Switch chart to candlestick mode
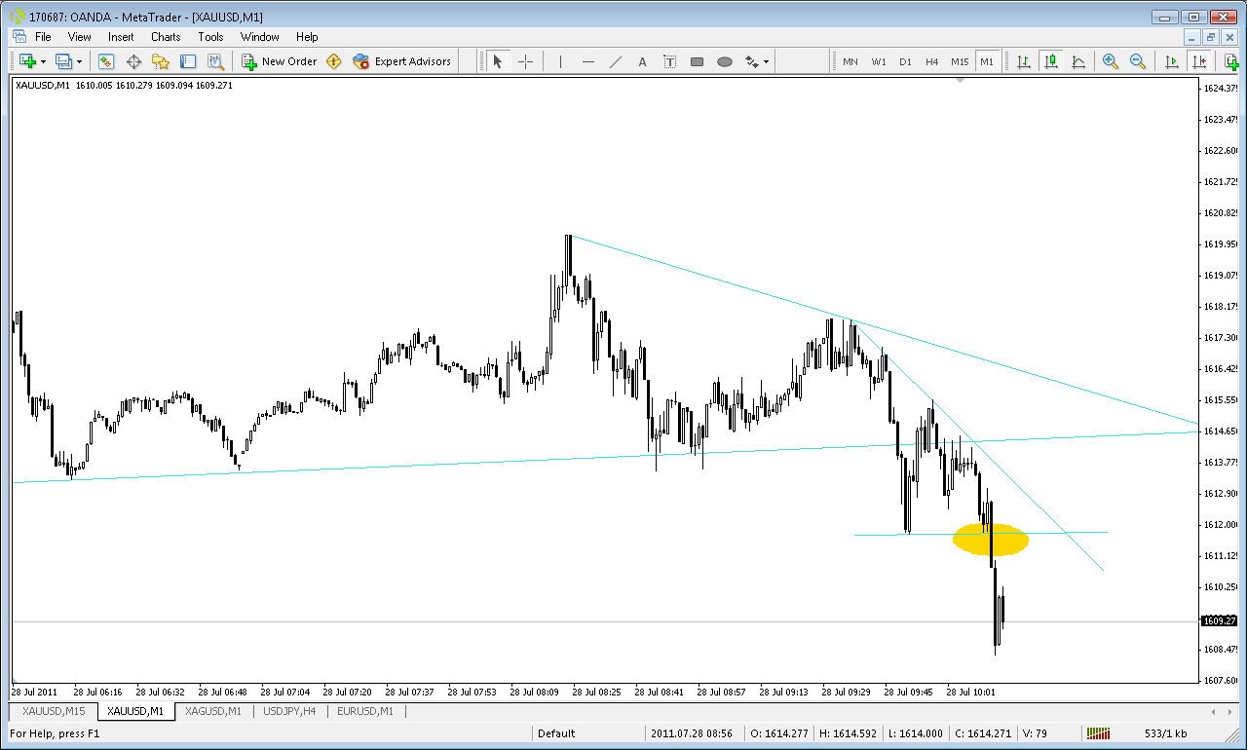 (1051, 61)
